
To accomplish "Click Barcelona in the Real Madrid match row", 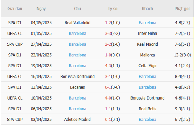I will [x=77, y=44].
